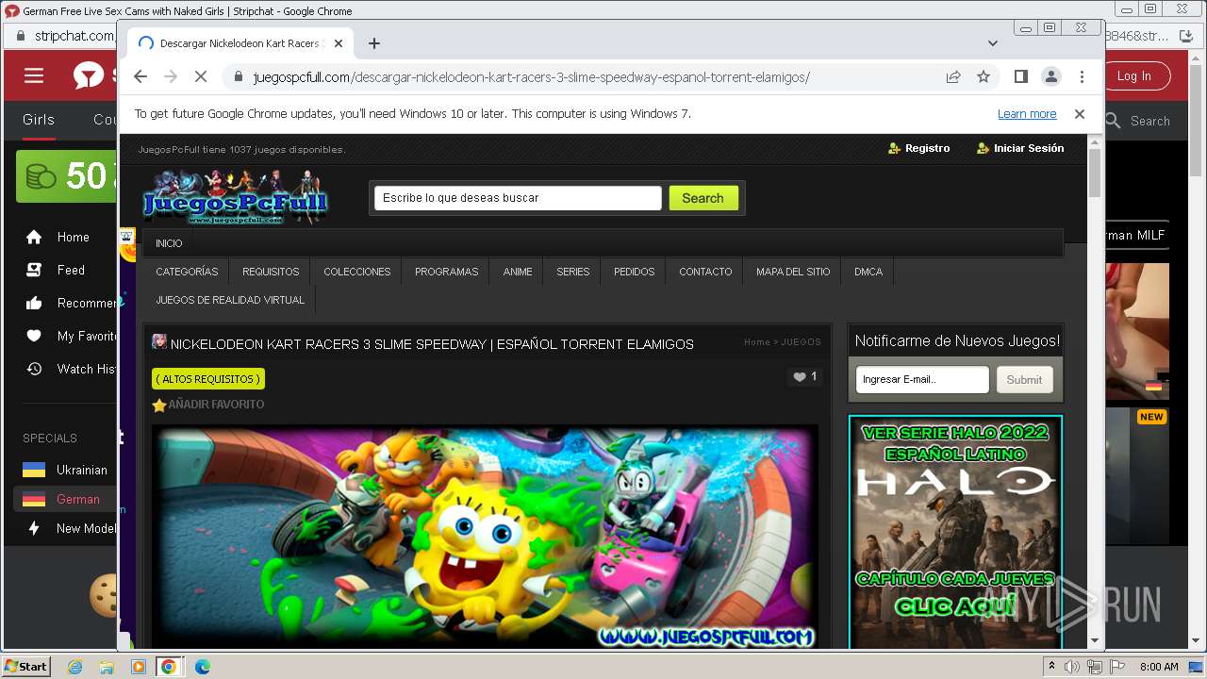
Task: Dismiss the Chrome update notification bar
Action: (1080, 114)
